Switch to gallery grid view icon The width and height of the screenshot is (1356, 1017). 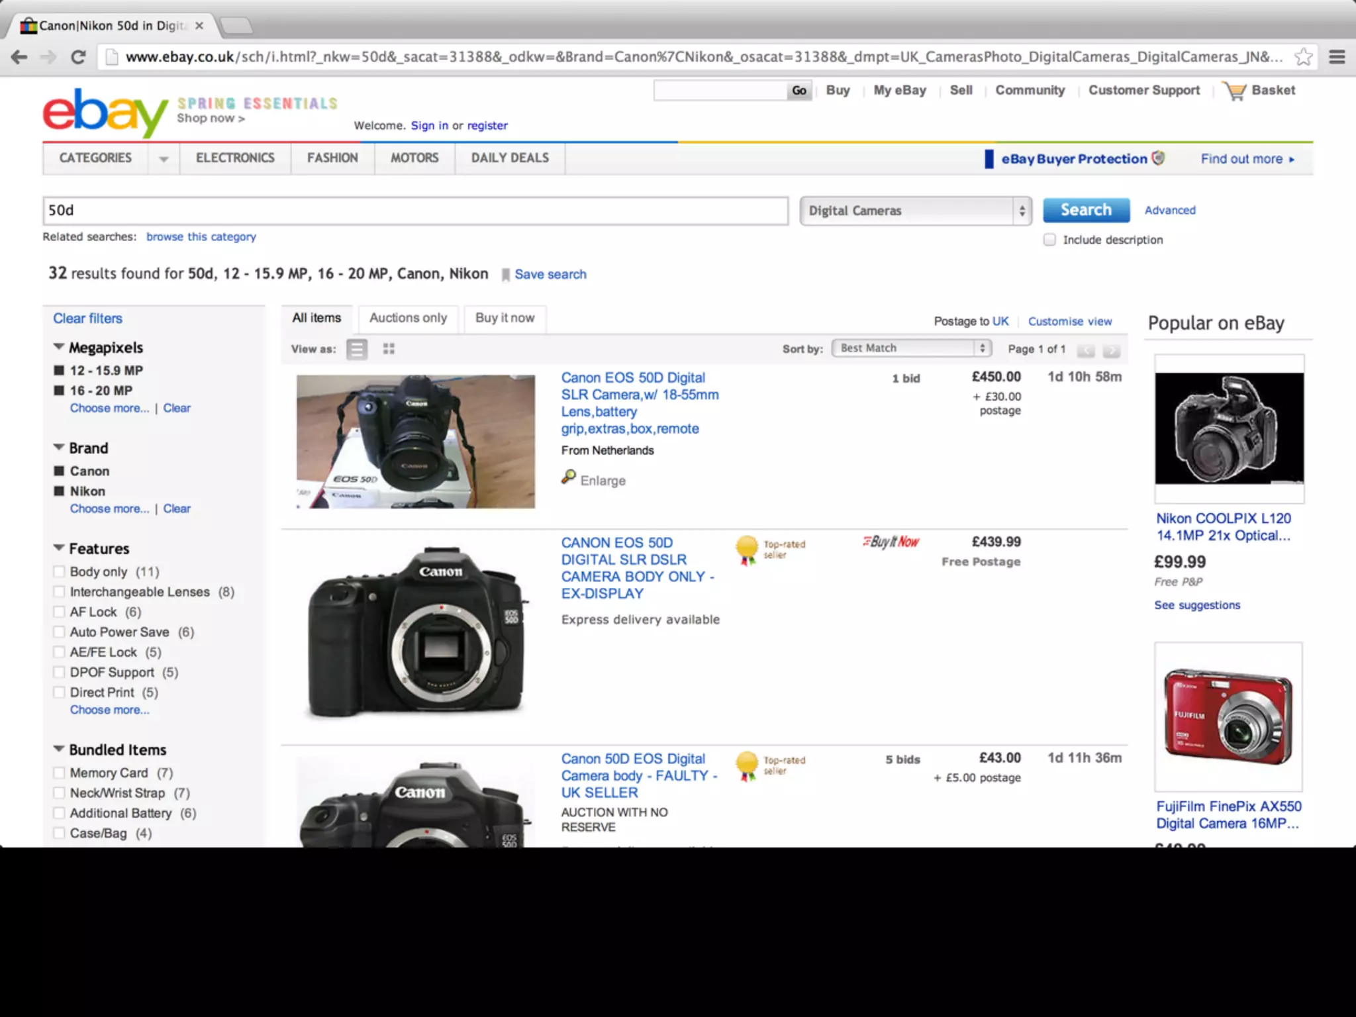tap(389, 349)
